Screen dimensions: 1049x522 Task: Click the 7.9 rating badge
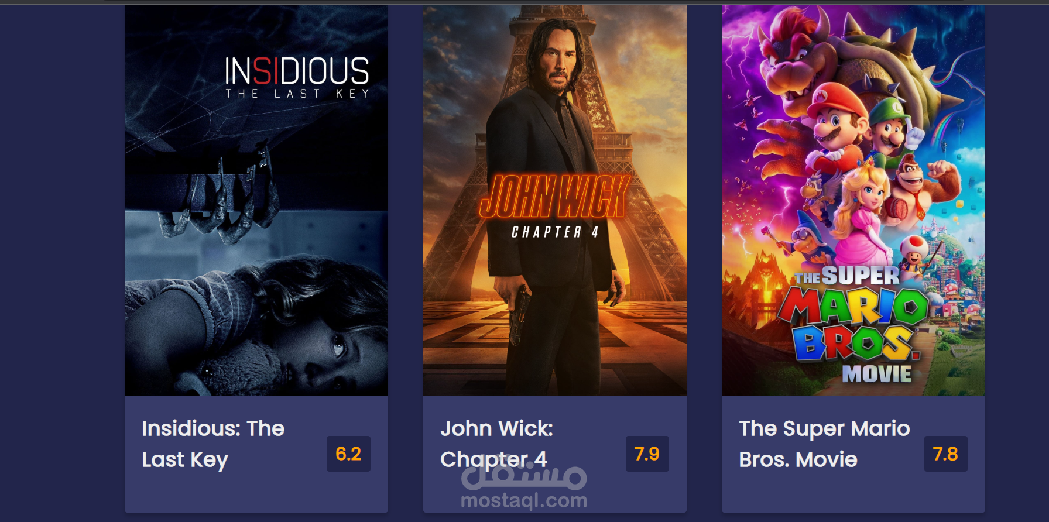pos(647,454)
